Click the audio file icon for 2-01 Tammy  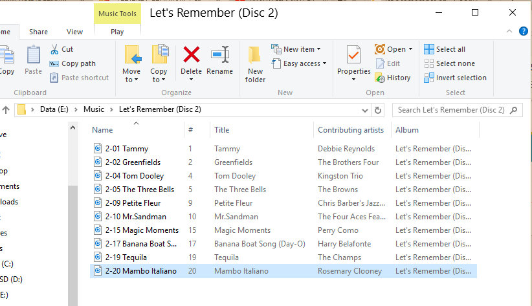point(98,148)
